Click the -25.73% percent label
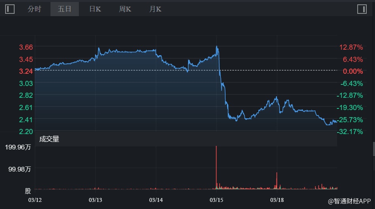Image resolution: width=375 pixels, height=209 pixels. (350, 119)
